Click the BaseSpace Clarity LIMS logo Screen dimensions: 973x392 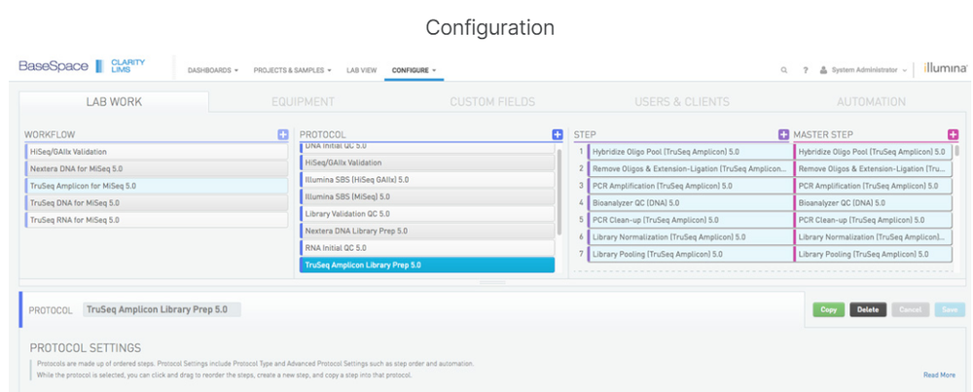(82, 66)
